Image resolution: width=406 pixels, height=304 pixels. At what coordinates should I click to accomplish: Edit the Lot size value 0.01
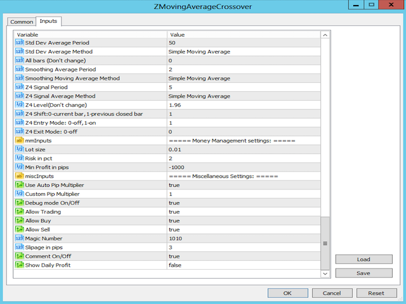click(x=244, y=149)
